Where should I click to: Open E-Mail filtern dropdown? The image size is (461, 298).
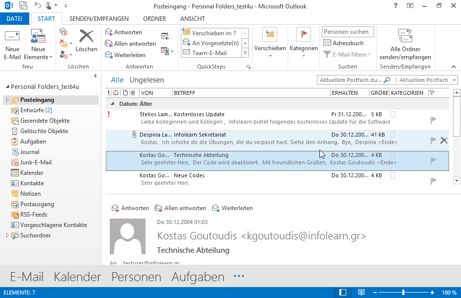click(347, 54)
